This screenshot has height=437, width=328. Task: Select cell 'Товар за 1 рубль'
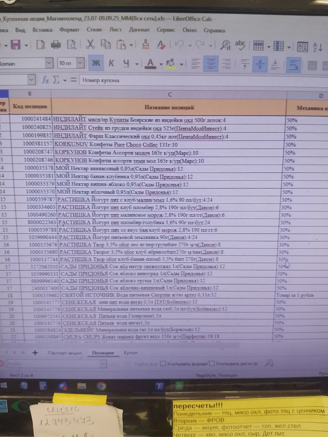[x=301, y=295]
